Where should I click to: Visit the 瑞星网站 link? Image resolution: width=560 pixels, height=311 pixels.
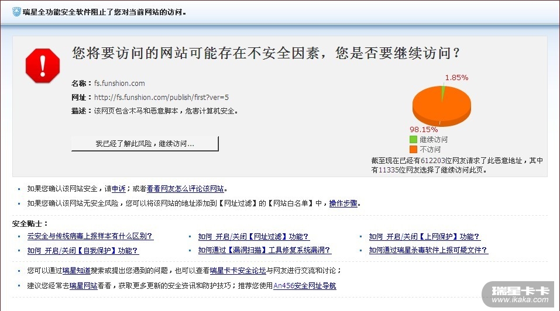(83, 286)
